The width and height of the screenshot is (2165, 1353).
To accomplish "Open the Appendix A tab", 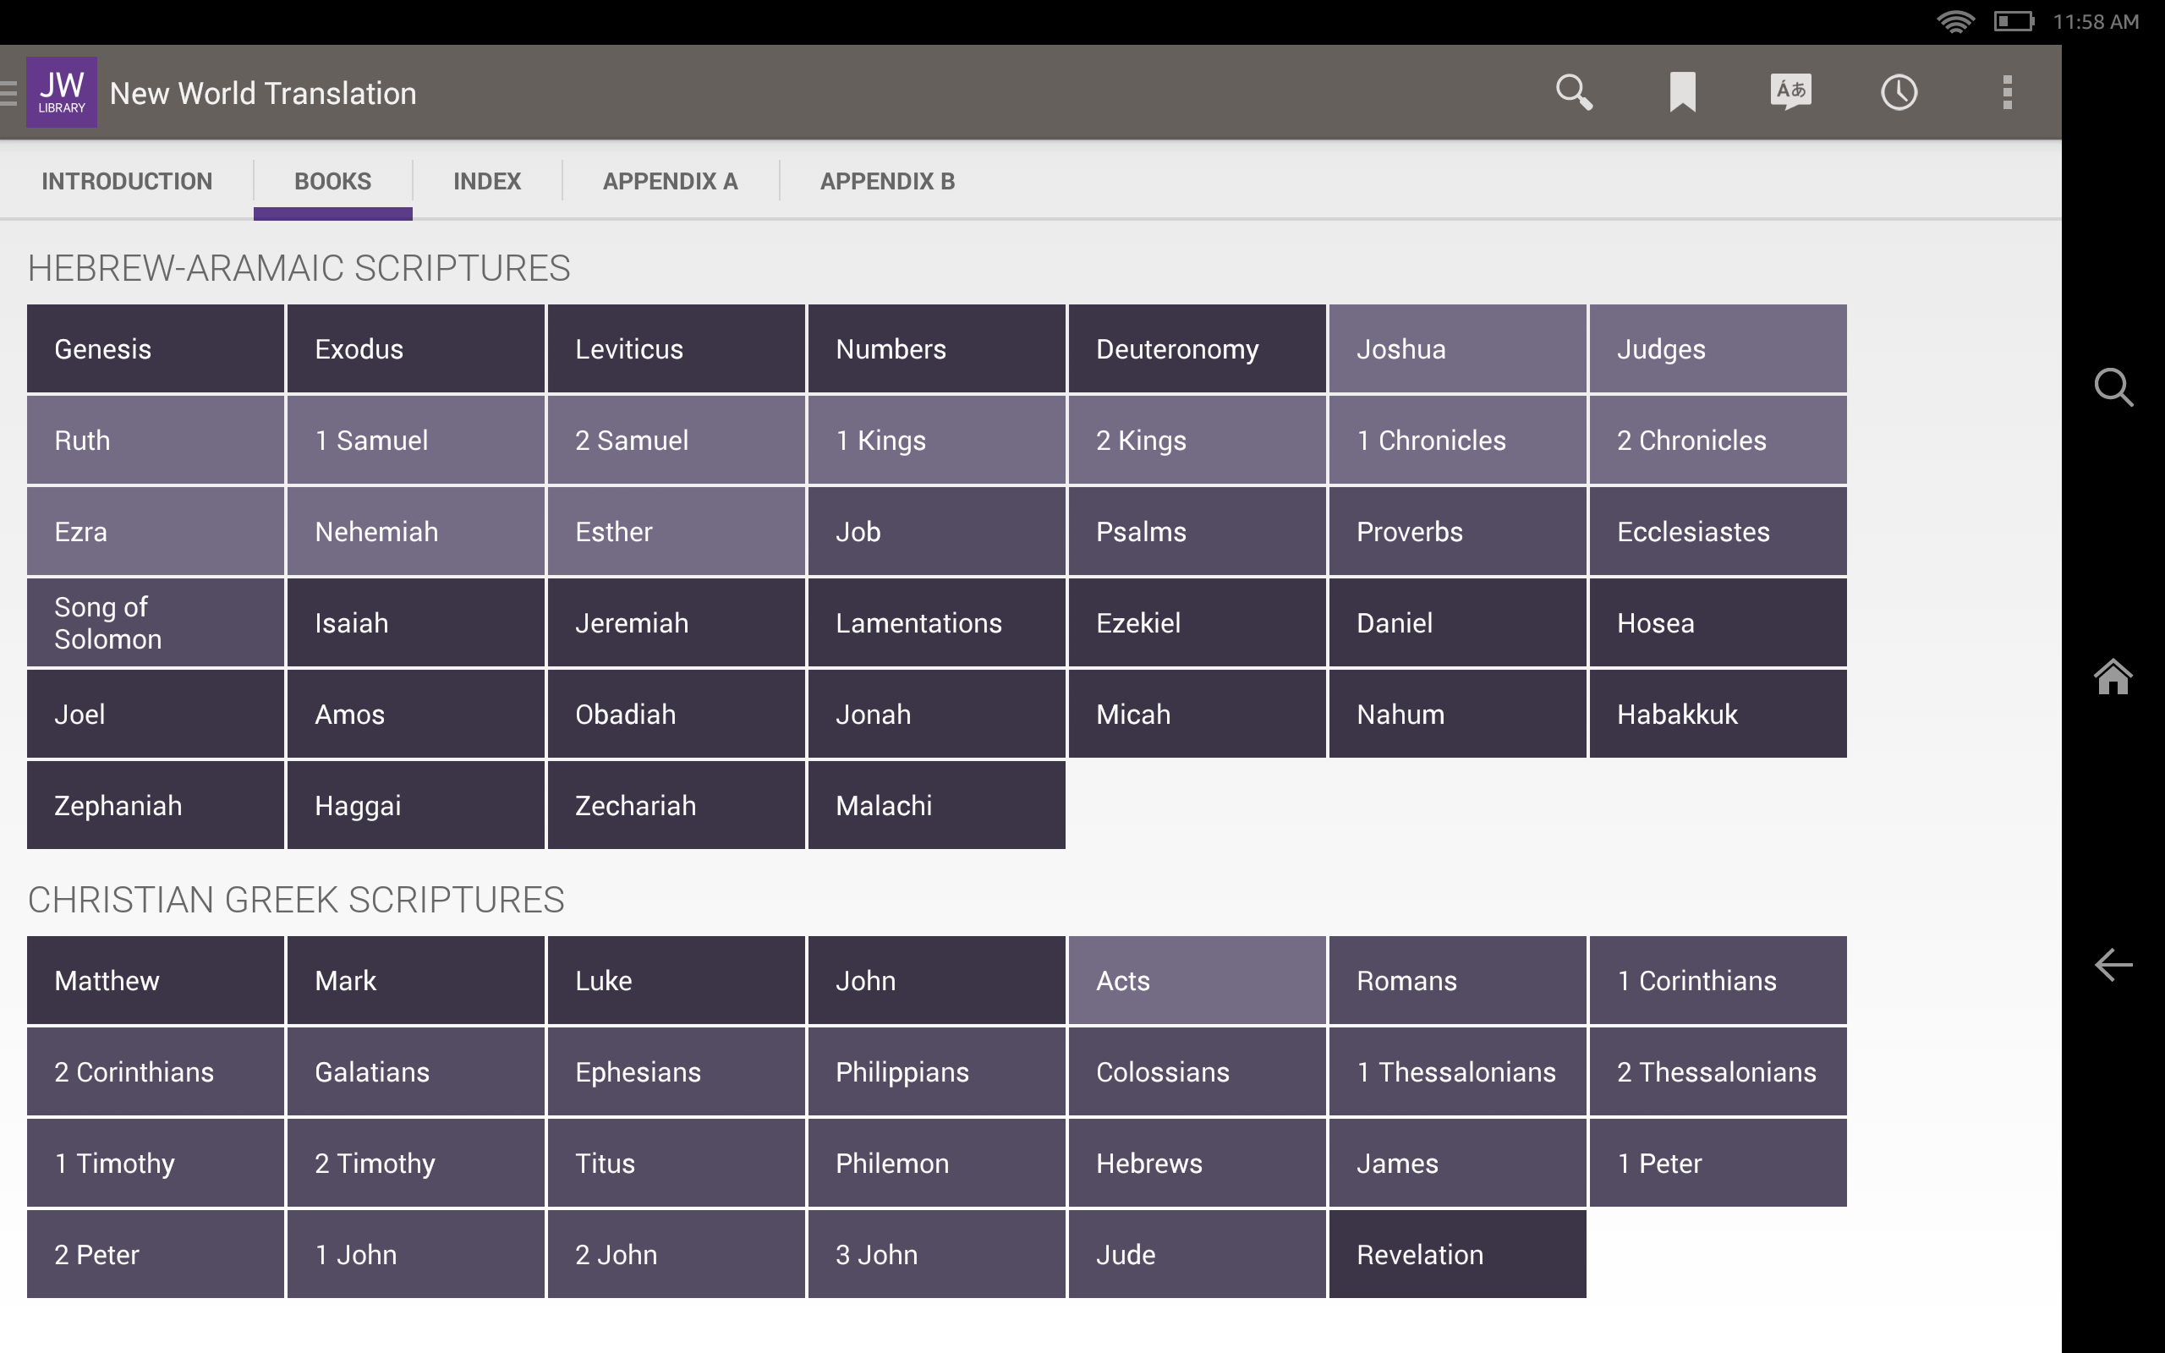I will pos(670,182).
